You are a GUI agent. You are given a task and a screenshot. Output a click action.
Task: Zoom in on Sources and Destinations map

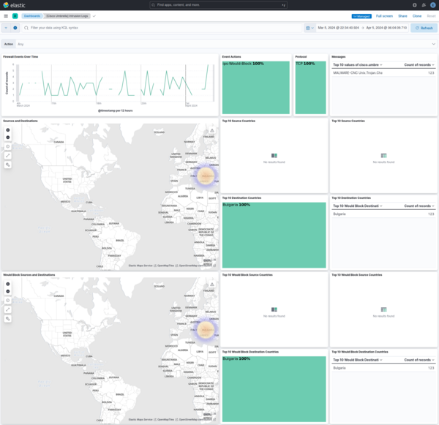(x=8, y=130)
